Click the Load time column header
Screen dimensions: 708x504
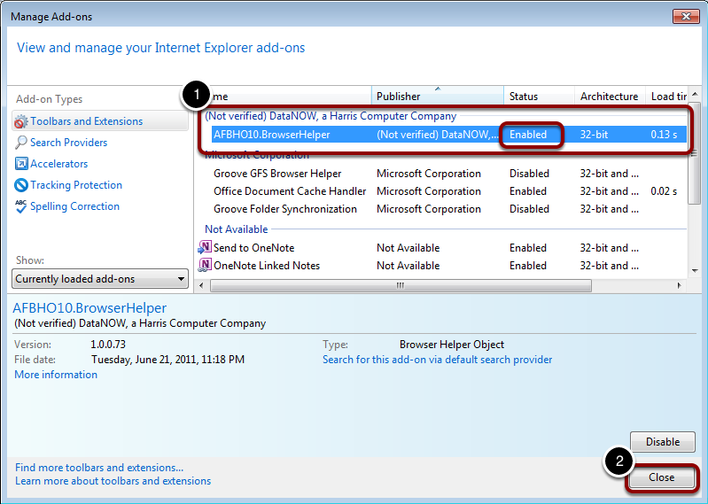667,97
